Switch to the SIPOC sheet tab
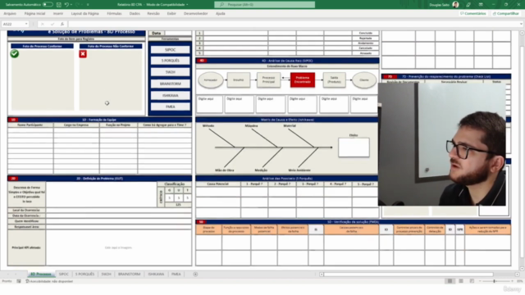The image size is (525, 295). click(x=64, y=275)
